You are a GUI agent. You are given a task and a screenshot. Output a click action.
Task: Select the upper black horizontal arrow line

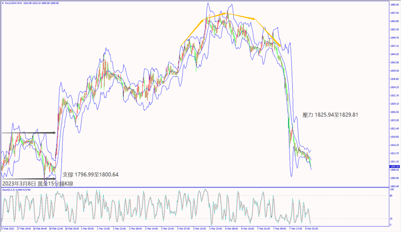tap(28, 133)
